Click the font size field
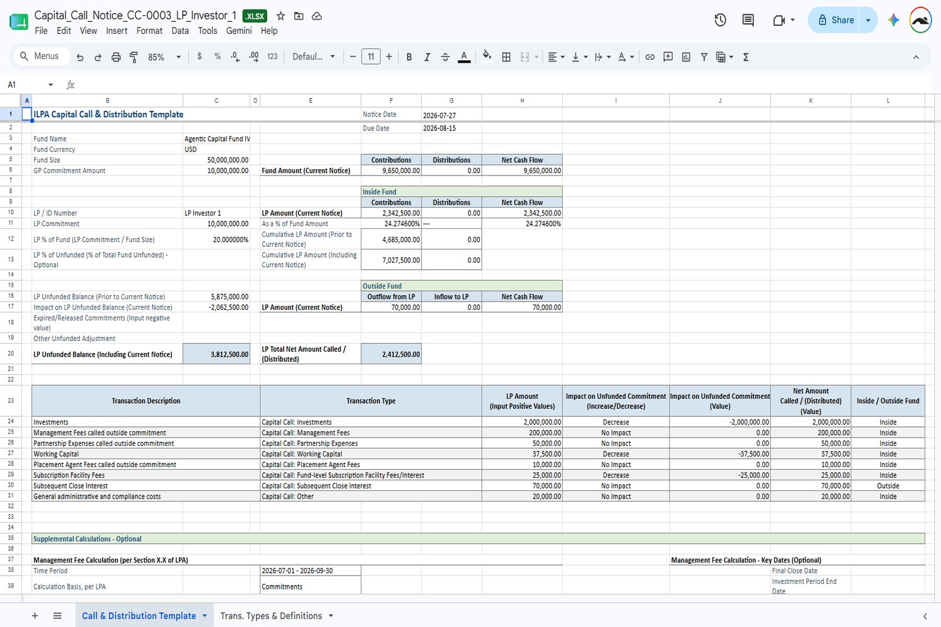 (371, 56)
